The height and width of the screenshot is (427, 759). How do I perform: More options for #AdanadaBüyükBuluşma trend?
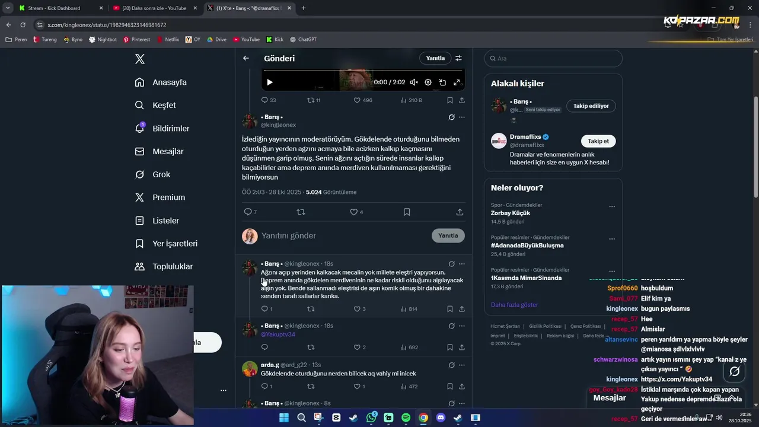pos(612,240)
